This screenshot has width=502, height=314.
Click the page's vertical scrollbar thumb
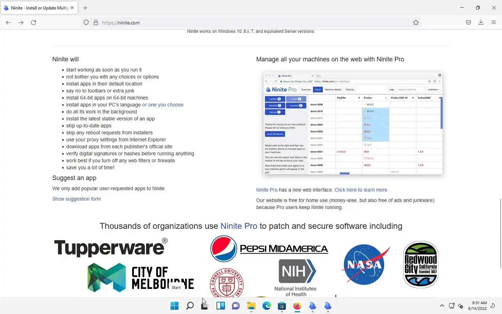(501, 233)
